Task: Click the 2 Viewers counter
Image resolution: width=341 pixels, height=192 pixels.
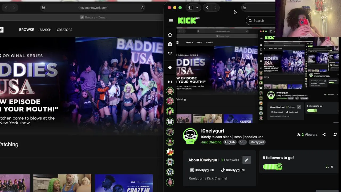Action: pos(307,135)
